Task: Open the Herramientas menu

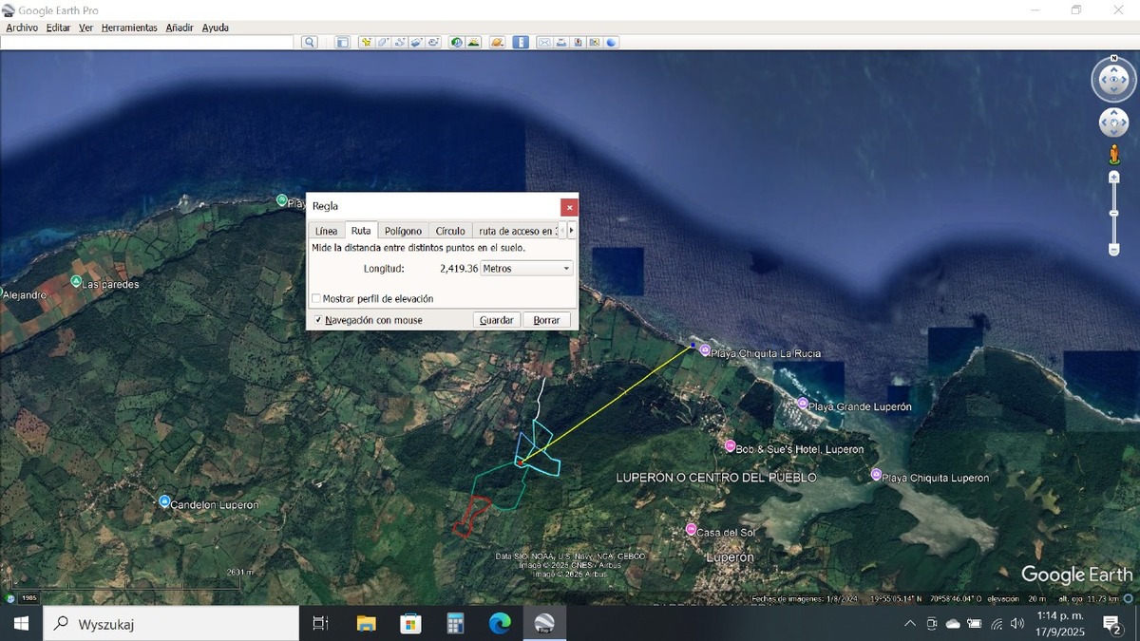Action: click(x=129, y=28)
